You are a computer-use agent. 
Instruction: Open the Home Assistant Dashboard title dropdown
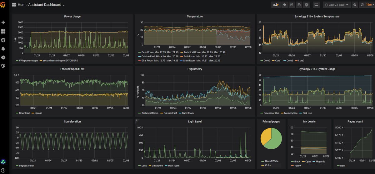(41, 5)
